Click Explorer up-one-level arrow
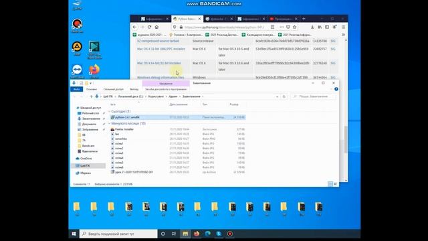Screen dimensions: 428x241 click(x=91, y=96)
